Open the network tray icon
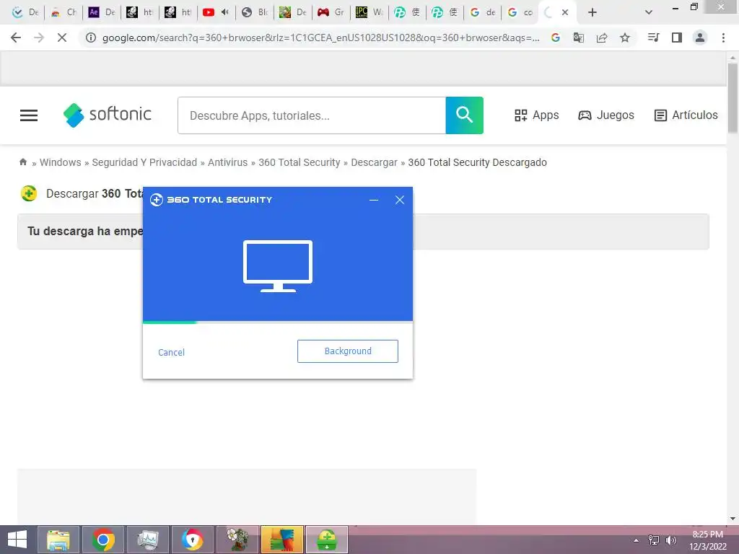Image resolution: width=739 pixels, height=554 pixels. click(x=654, y=540)
